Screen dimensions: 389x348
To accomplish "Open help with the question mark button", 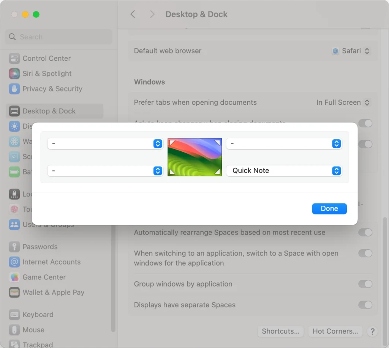I will click(372, 331).
